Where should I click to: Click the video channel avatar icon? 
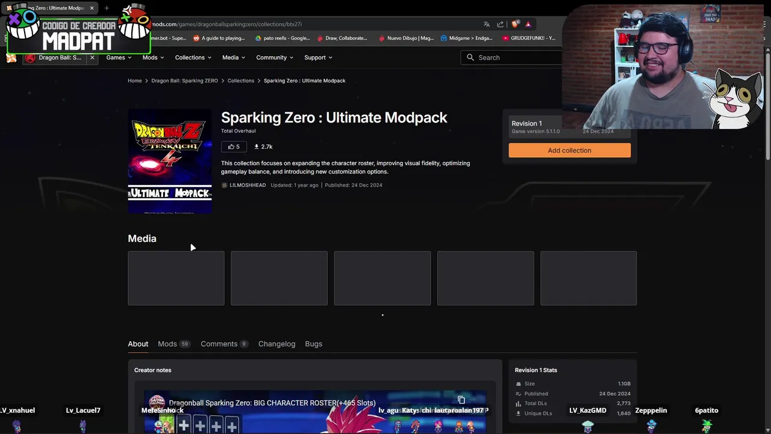(157, 402)
